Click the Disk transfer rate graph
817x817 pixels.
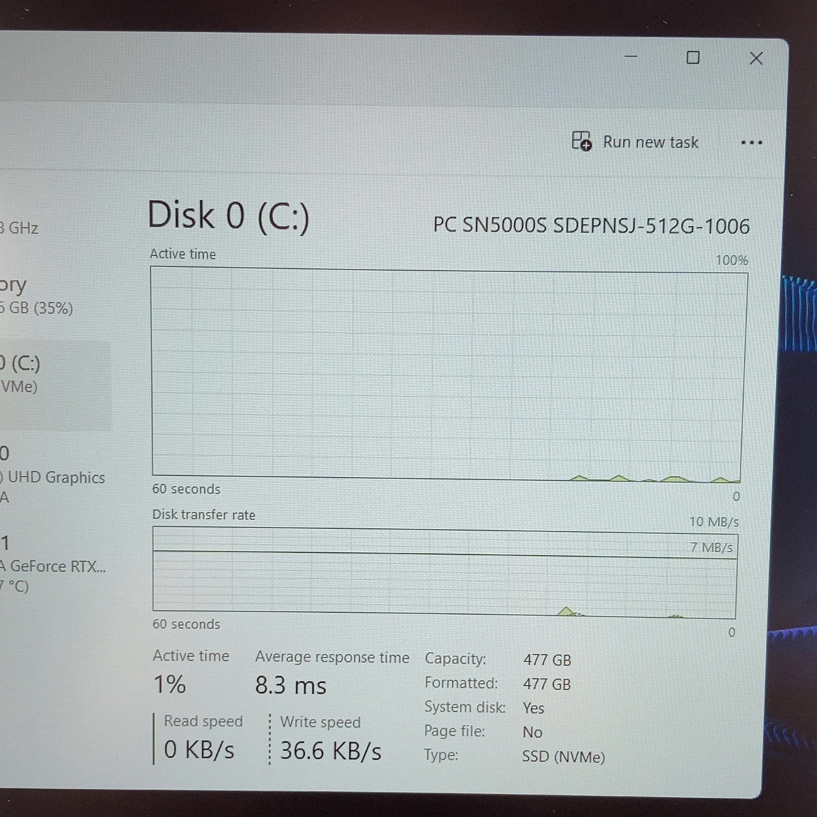[445, 572]
